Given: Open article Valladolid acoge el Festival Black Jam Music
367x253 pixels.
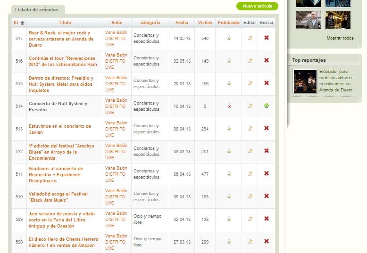Looking at the screenshot, I should click(x=58, y=197).
